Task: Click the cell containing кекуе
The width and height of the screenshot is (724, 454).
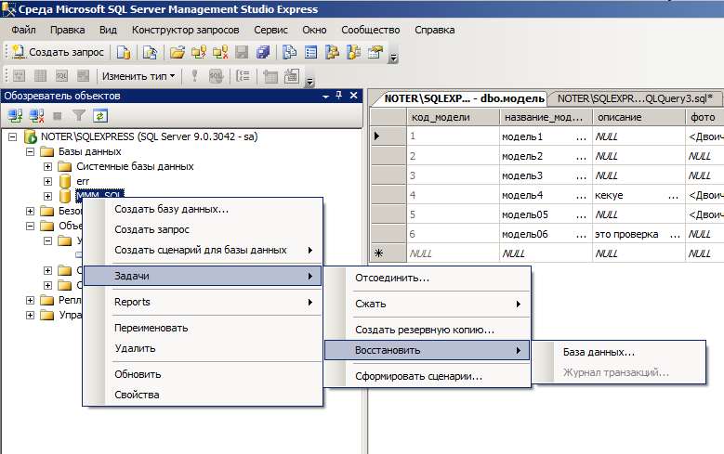Action: pos(638,195)
